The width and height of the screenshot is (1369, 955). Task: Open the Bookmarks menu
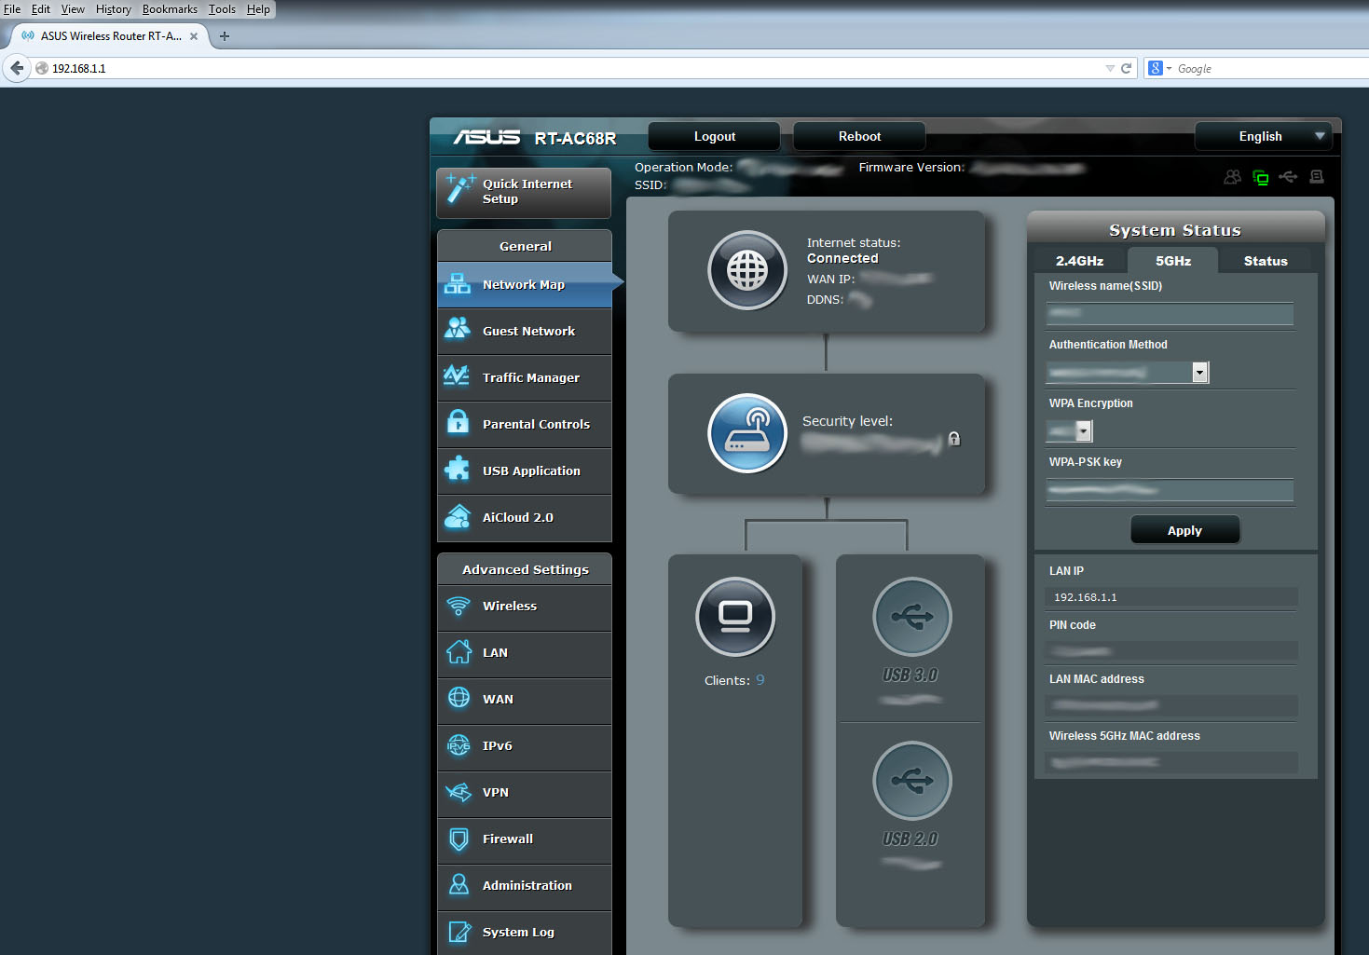pos(170,9)
